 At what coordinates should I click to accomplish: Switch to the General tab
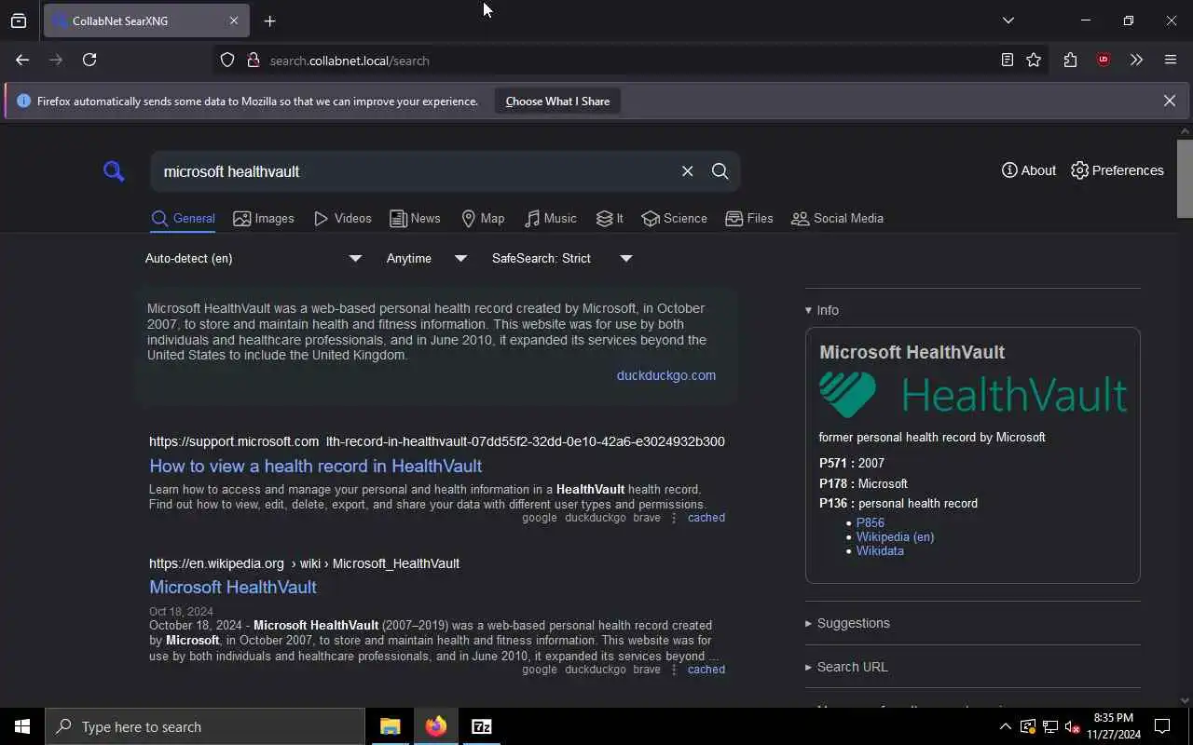(183, 219)
